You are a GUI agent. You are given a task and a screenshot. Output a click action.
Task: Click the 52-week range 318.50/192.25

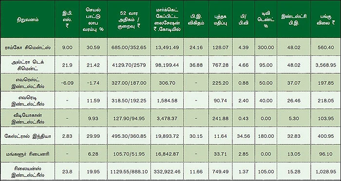[x=129, y=100]
